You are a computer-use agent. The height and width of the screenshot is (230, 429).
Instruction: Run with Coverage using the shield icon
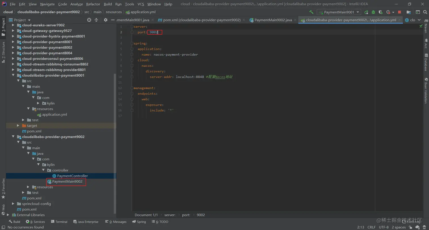coord(381,12)
